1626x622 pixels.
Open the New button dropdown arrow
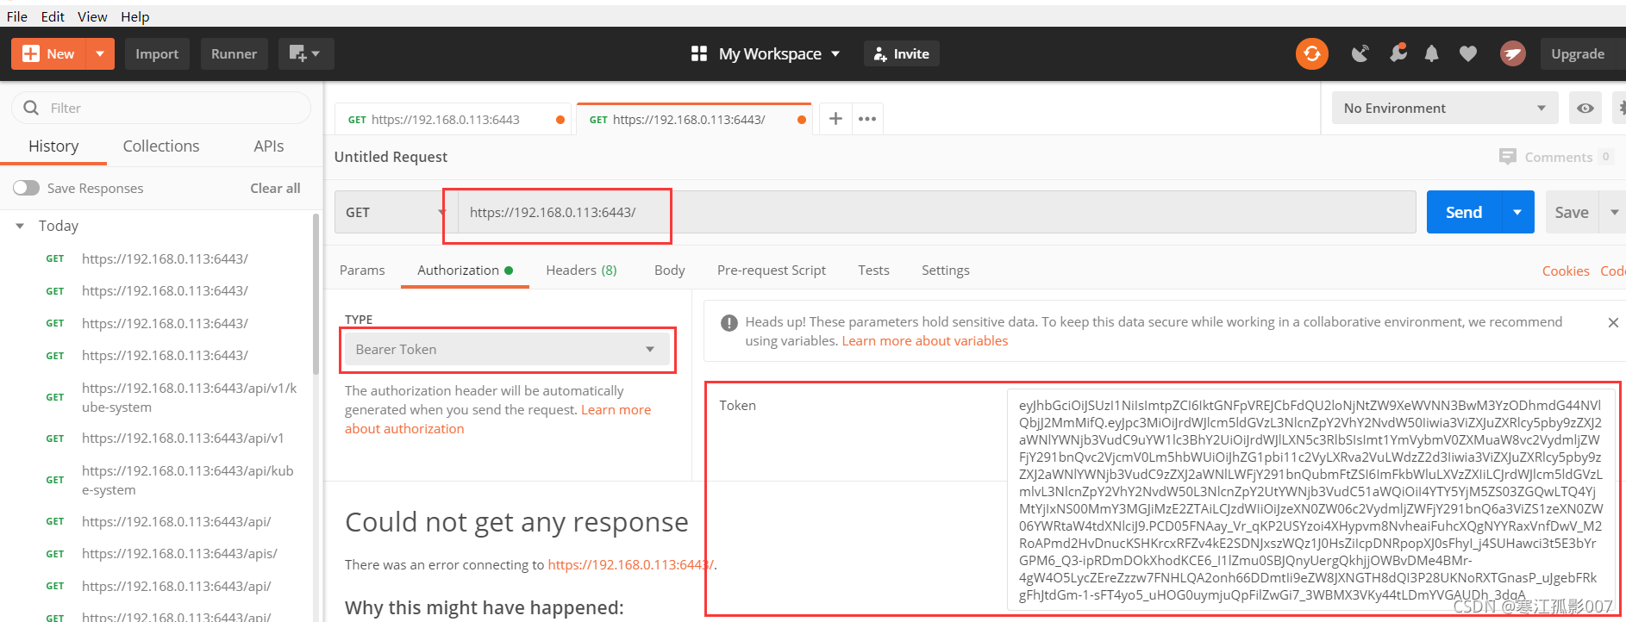coord(100,53)
